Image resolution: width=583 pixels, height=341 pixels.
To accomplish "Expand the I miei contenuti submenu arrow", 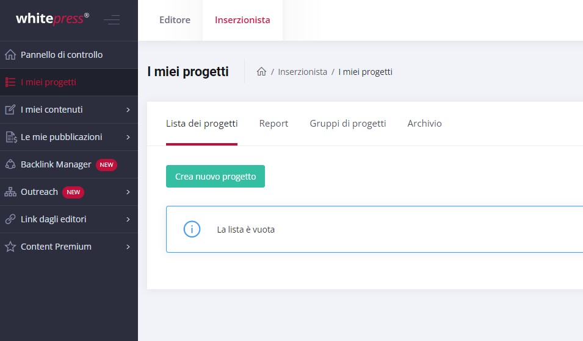I will pyautogui.click(x=128, y=110).
